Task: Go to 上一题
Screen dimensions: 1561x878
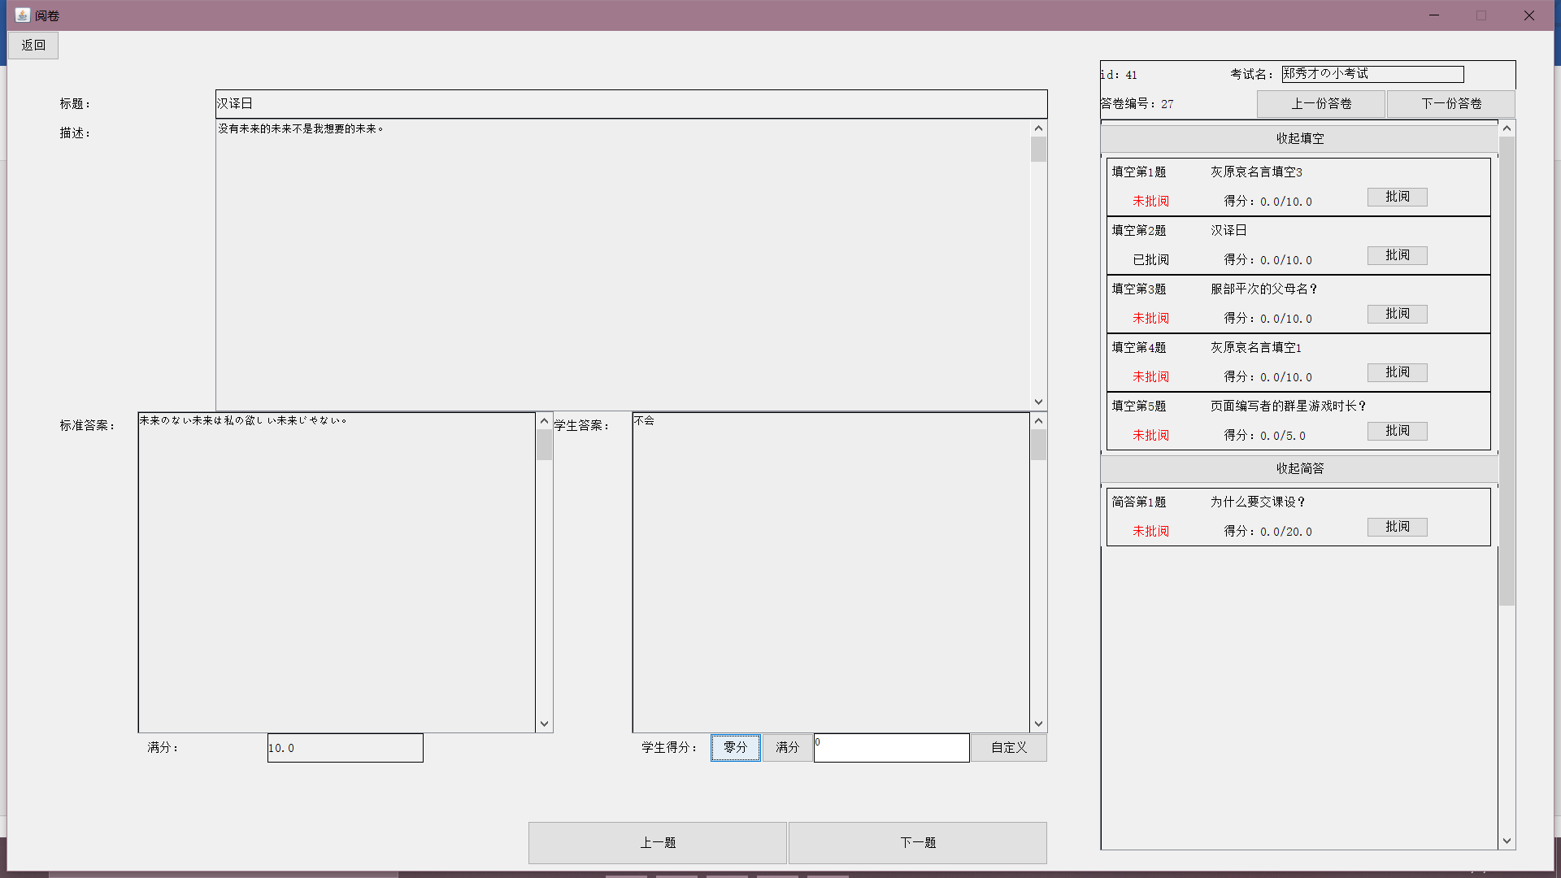Action: 657,842
